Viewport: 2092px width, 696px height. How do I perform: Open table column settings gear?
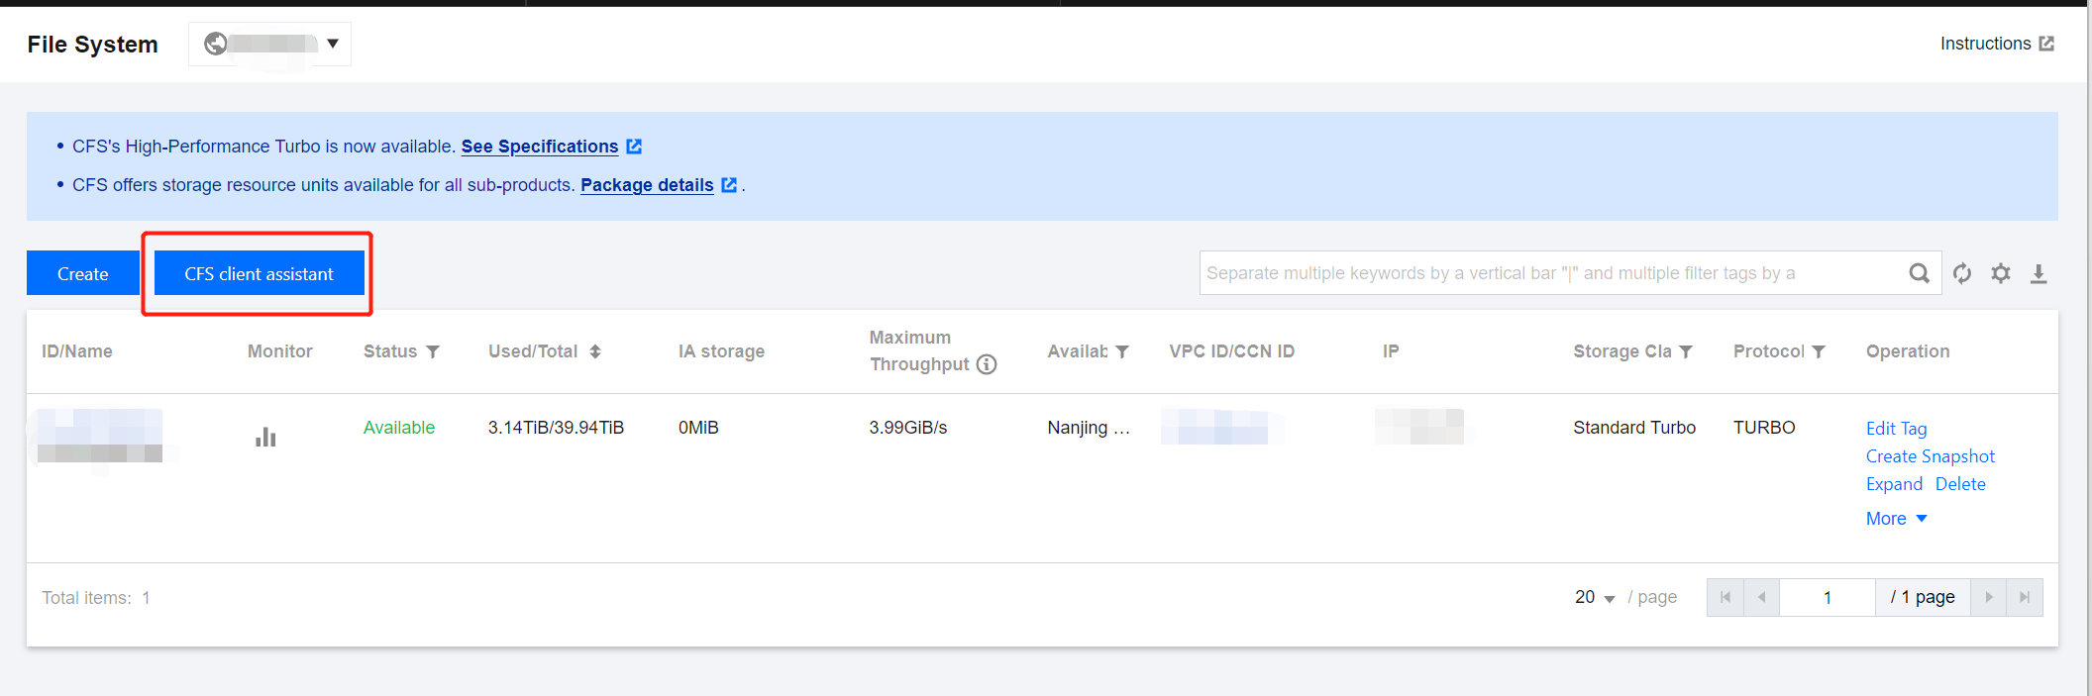(x=2001, y=273)
